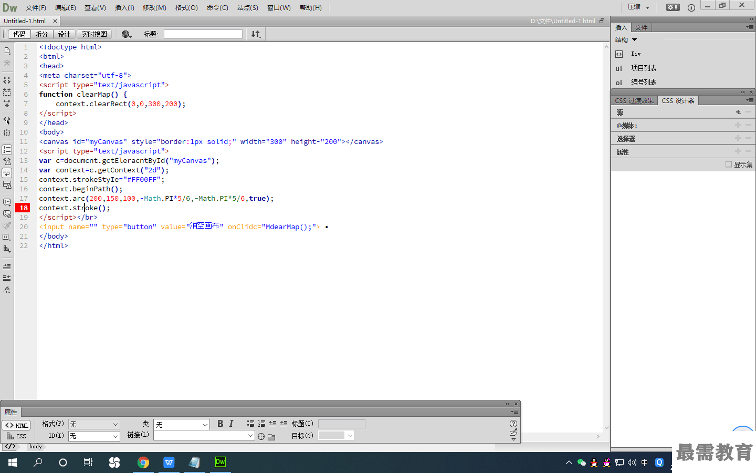Click the Expand All icon
This screenshot has width=756, height=473.
pyautogui.click(x=7, y=104)
